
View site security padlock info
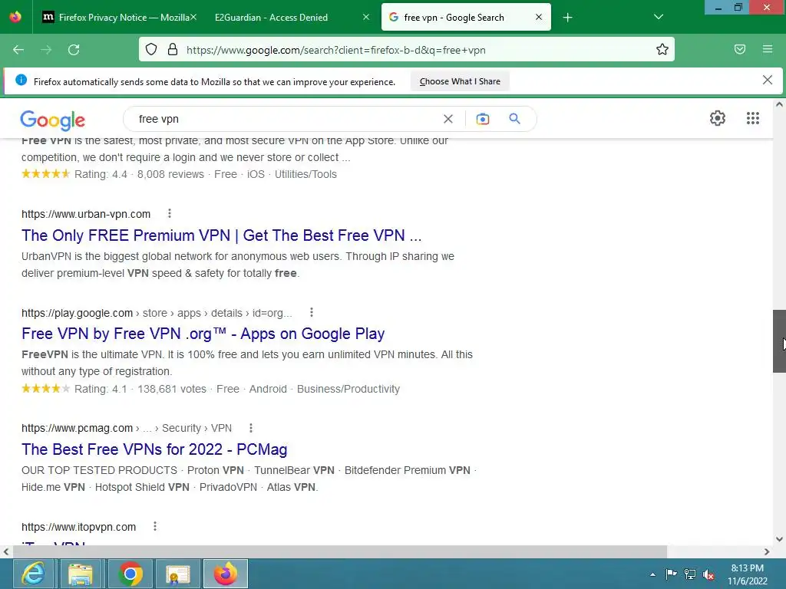click(173, 50)
